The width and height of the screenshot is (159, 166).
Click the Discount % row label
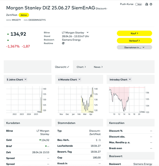[x=116, y=131]
